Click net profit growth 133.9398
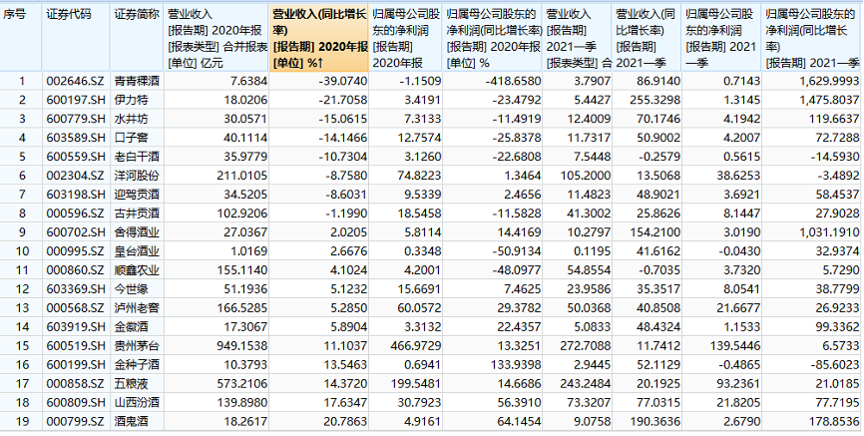 517,364
